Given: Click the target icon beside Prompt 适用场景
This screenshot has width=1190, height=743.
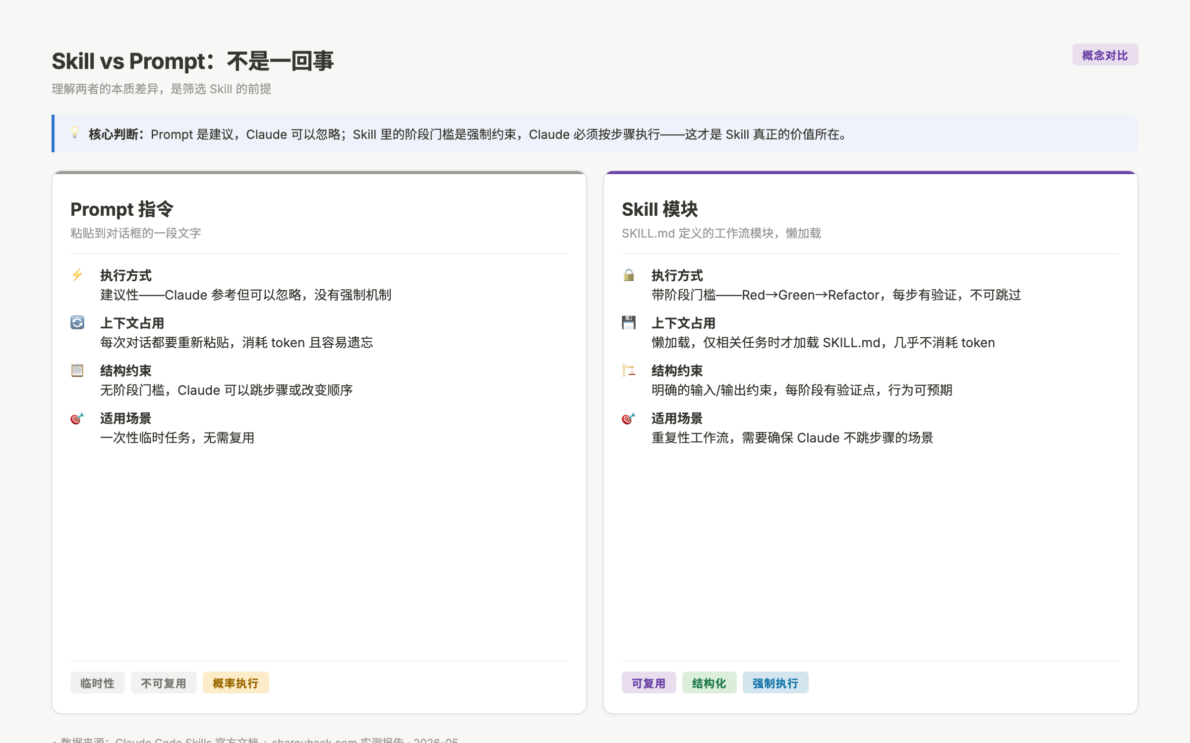Looking at the screenshot, I should coord(77,418).
